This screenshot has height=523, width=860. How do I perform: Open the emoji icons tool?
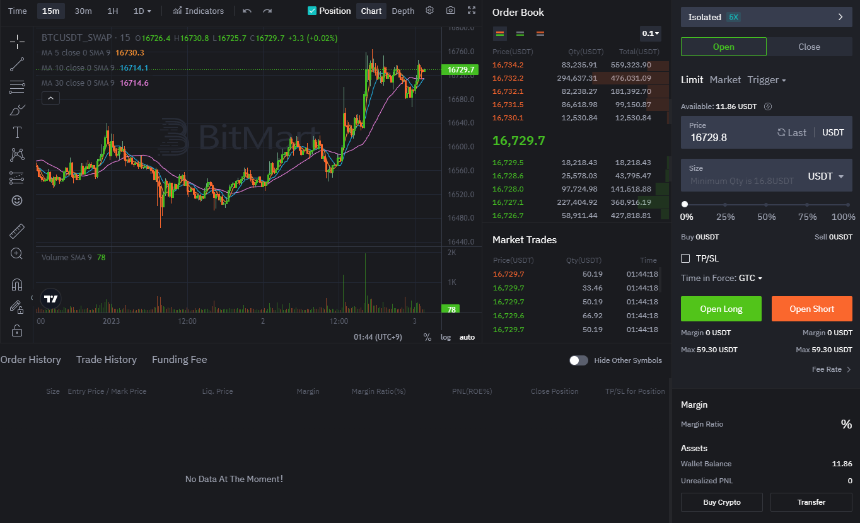pyautogui.click(x=17, y=200)
